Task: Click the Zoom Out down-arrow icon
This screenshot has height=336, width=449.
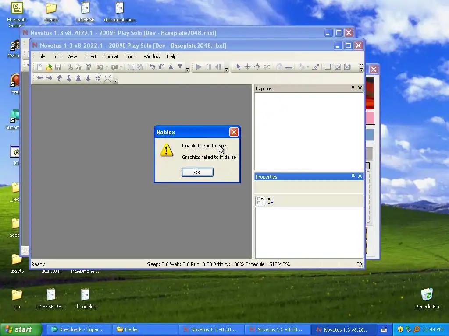Action: point(88,78)
